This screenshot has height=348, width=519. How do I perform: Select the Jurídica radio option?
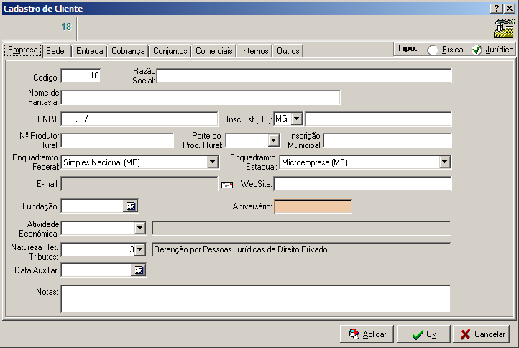point(477,50)
